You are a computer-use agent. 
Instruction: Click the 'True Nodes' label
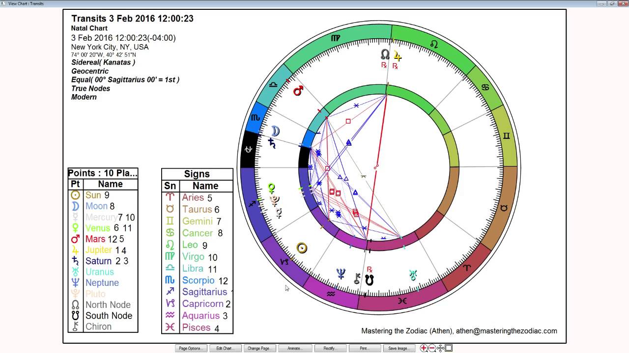91,88
